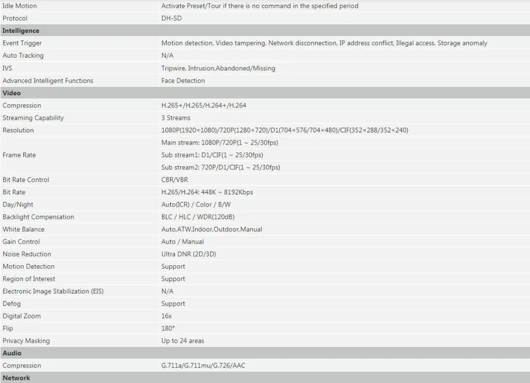Click the G.711a/G.711mu/G.726/AAC audio compression value

(203, 366)
